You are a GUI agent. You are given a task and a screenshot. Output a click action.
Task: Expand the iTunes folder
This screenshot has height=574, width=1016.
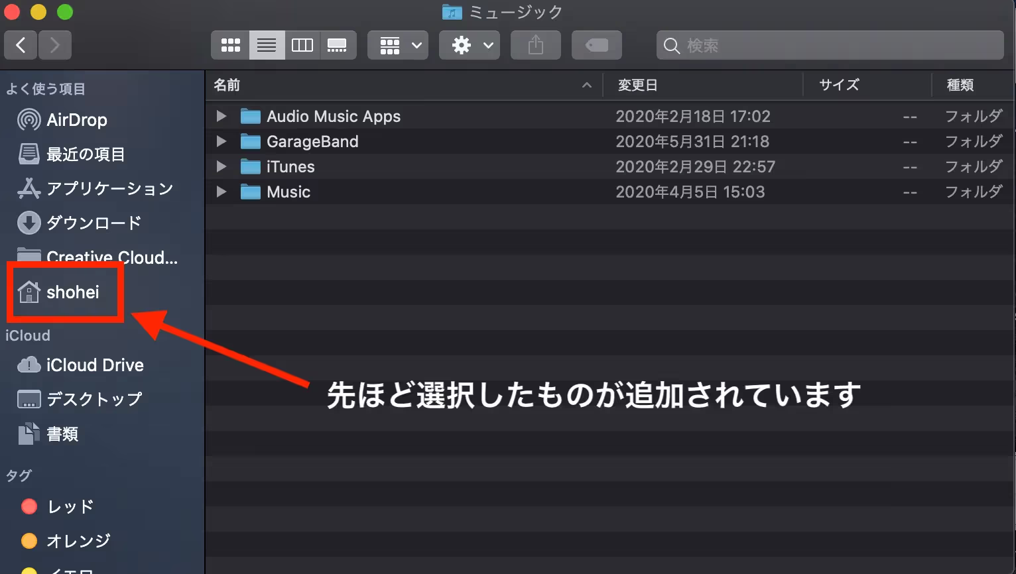click(222, 167)
